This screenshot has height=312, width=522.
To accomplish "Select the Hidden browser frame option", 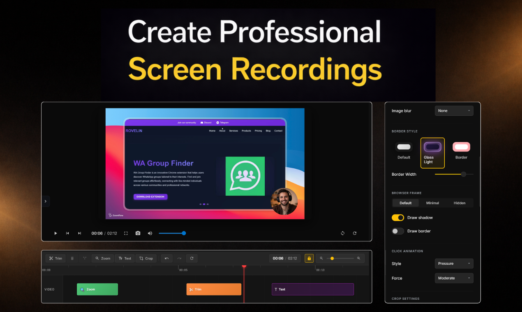I will [459, 203].
